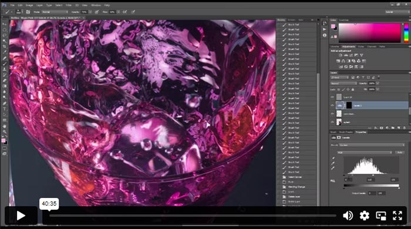Toggle lock all for the layer

pyautogui.click(x=353, y=90)
